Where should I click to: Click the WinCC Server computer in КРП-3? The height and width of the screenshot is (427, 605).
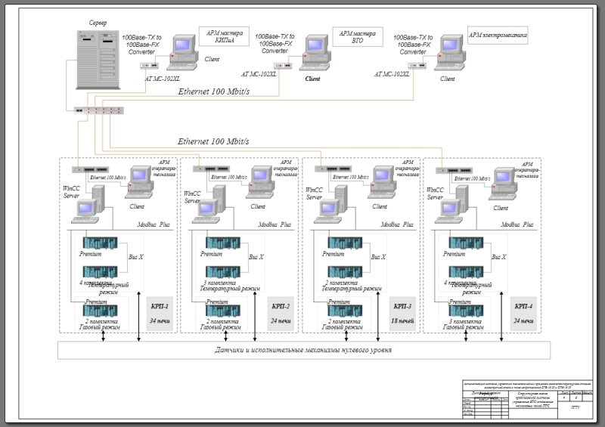pos(330,205)
